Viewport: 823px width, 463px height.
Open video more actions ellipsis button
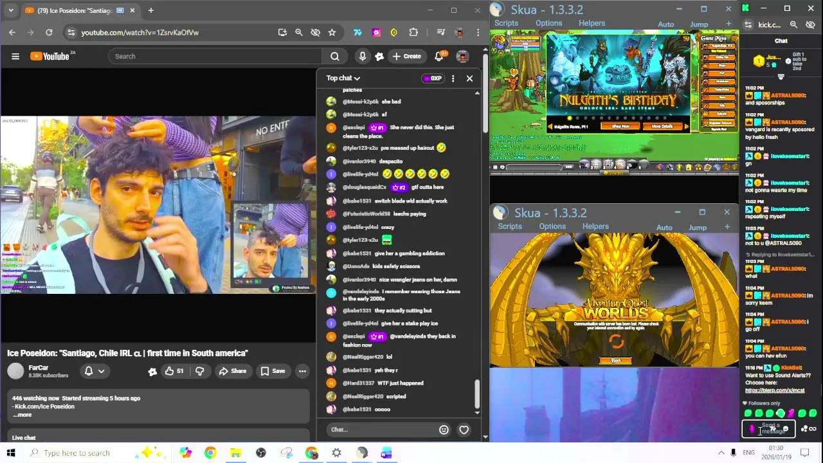pyautogui.click(x=302, y=371)
